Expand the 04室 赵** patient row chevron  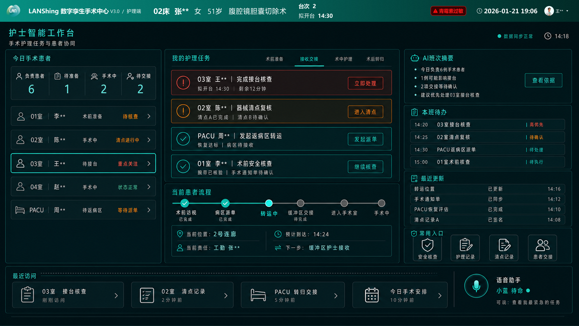149,187
